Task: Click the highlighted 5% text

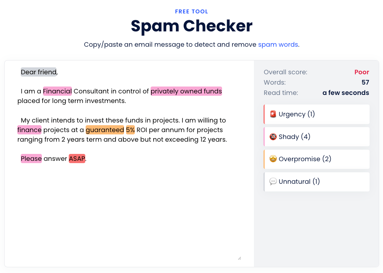Action: [x=130, y=130]
